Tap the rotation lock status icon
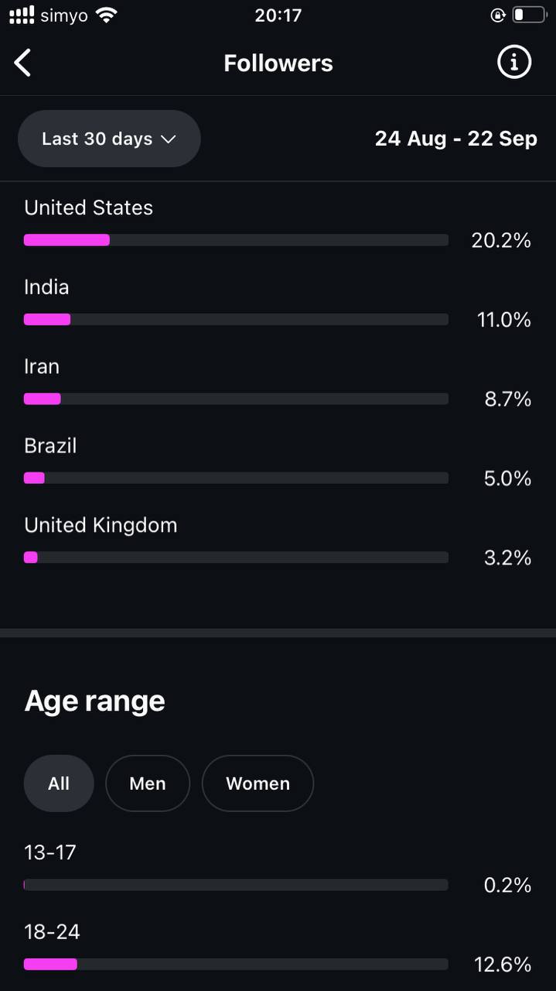 tap(497, 15)
